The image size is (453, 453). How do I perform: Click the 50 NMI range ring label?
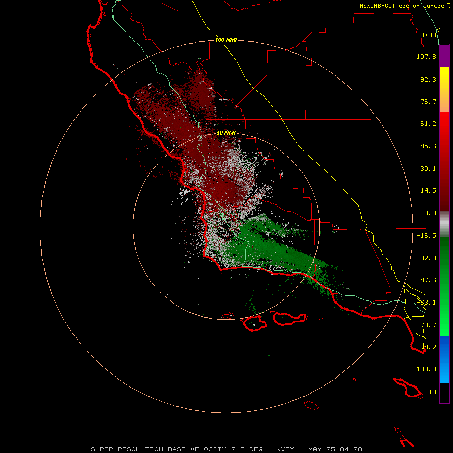pos(226,133)
